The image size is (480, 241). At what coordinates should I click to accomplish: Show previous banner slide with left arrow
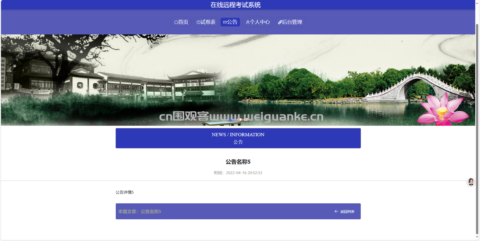pos(10,69)
